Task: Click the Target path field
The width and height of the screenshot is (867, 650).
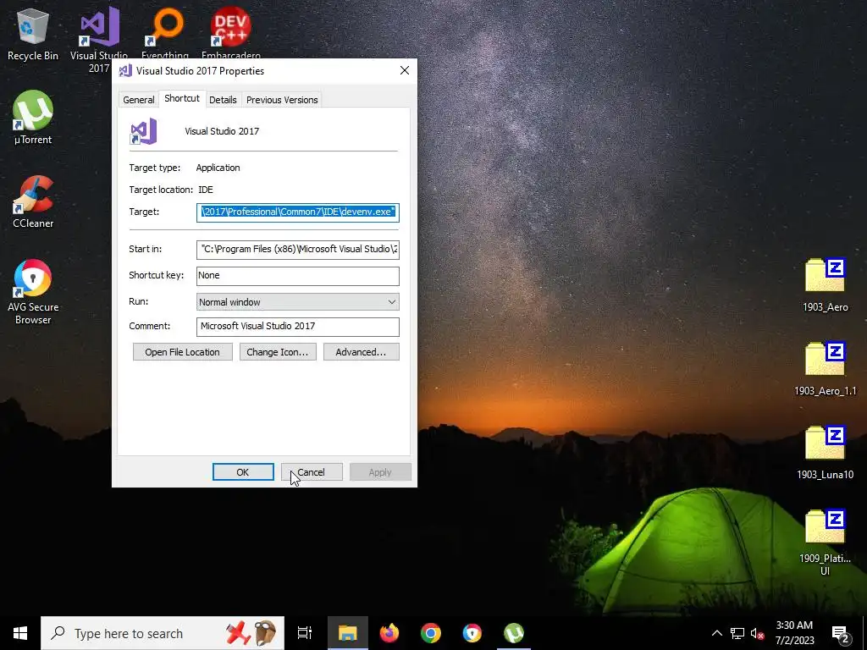Action: (297, 212)
